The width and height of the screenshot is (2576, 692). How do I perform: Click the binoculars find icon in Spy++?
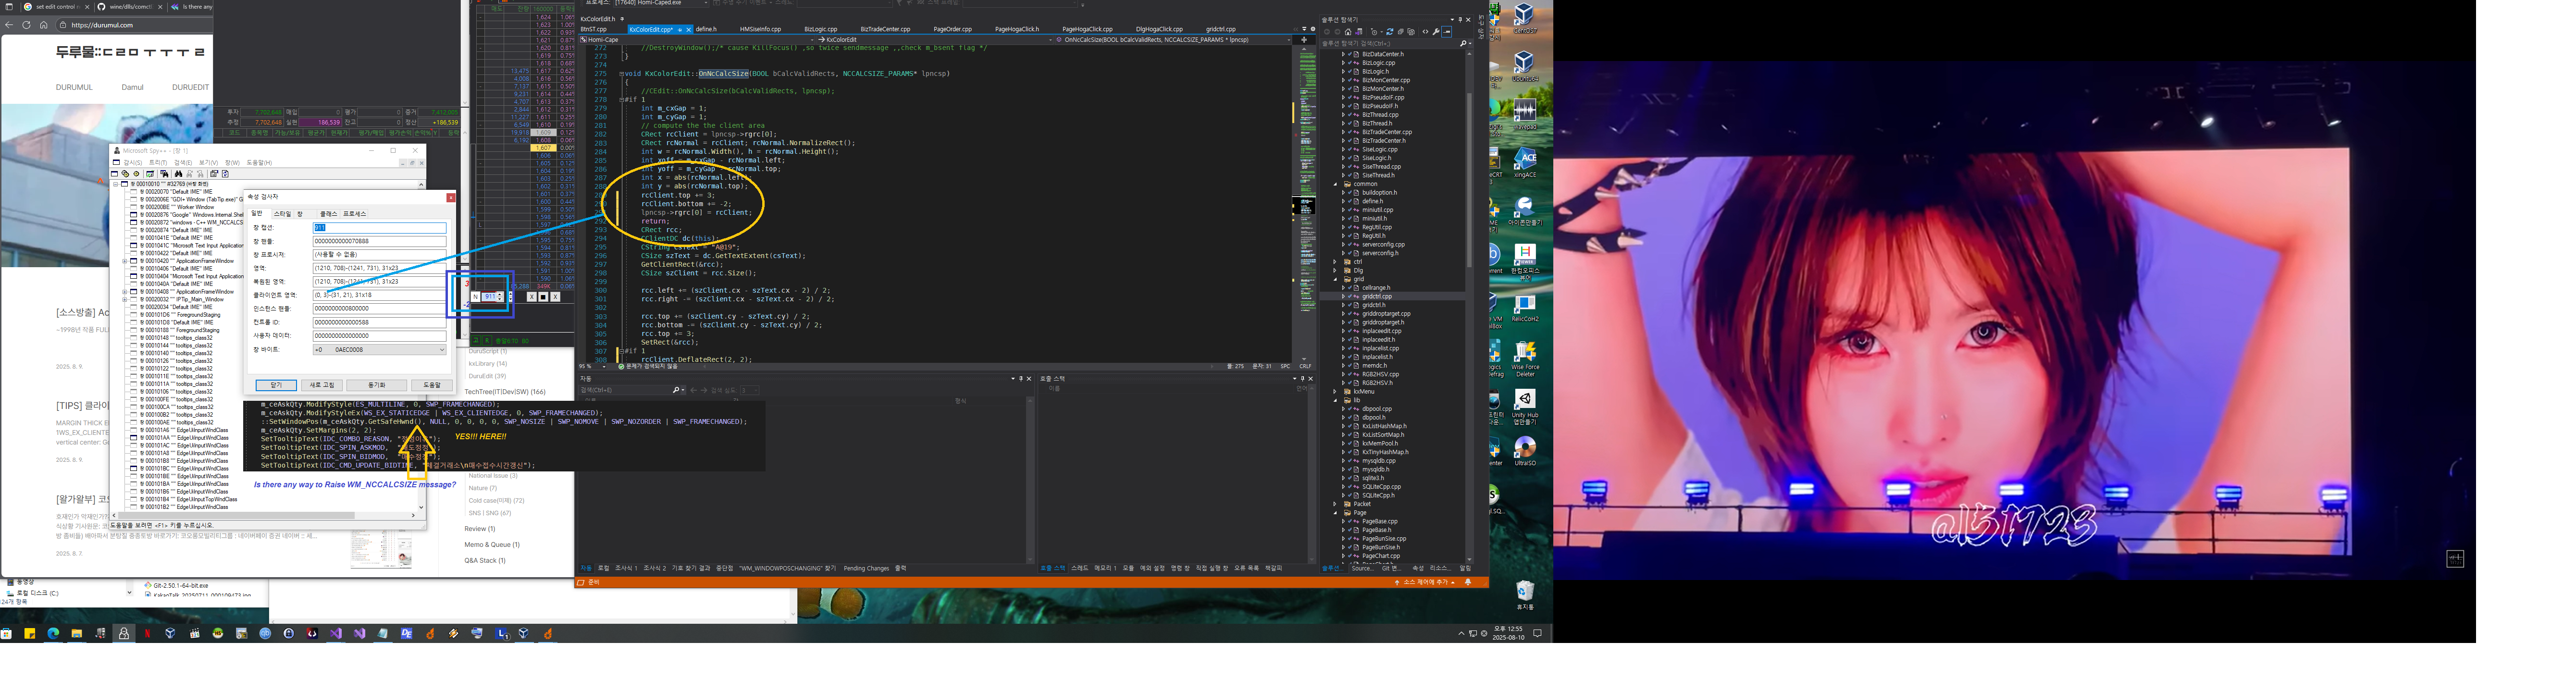pos(179,174)
